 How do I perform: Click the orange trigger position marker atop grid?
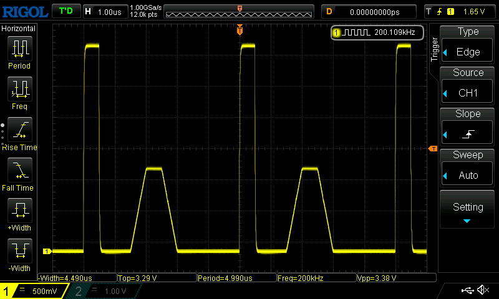240,30
